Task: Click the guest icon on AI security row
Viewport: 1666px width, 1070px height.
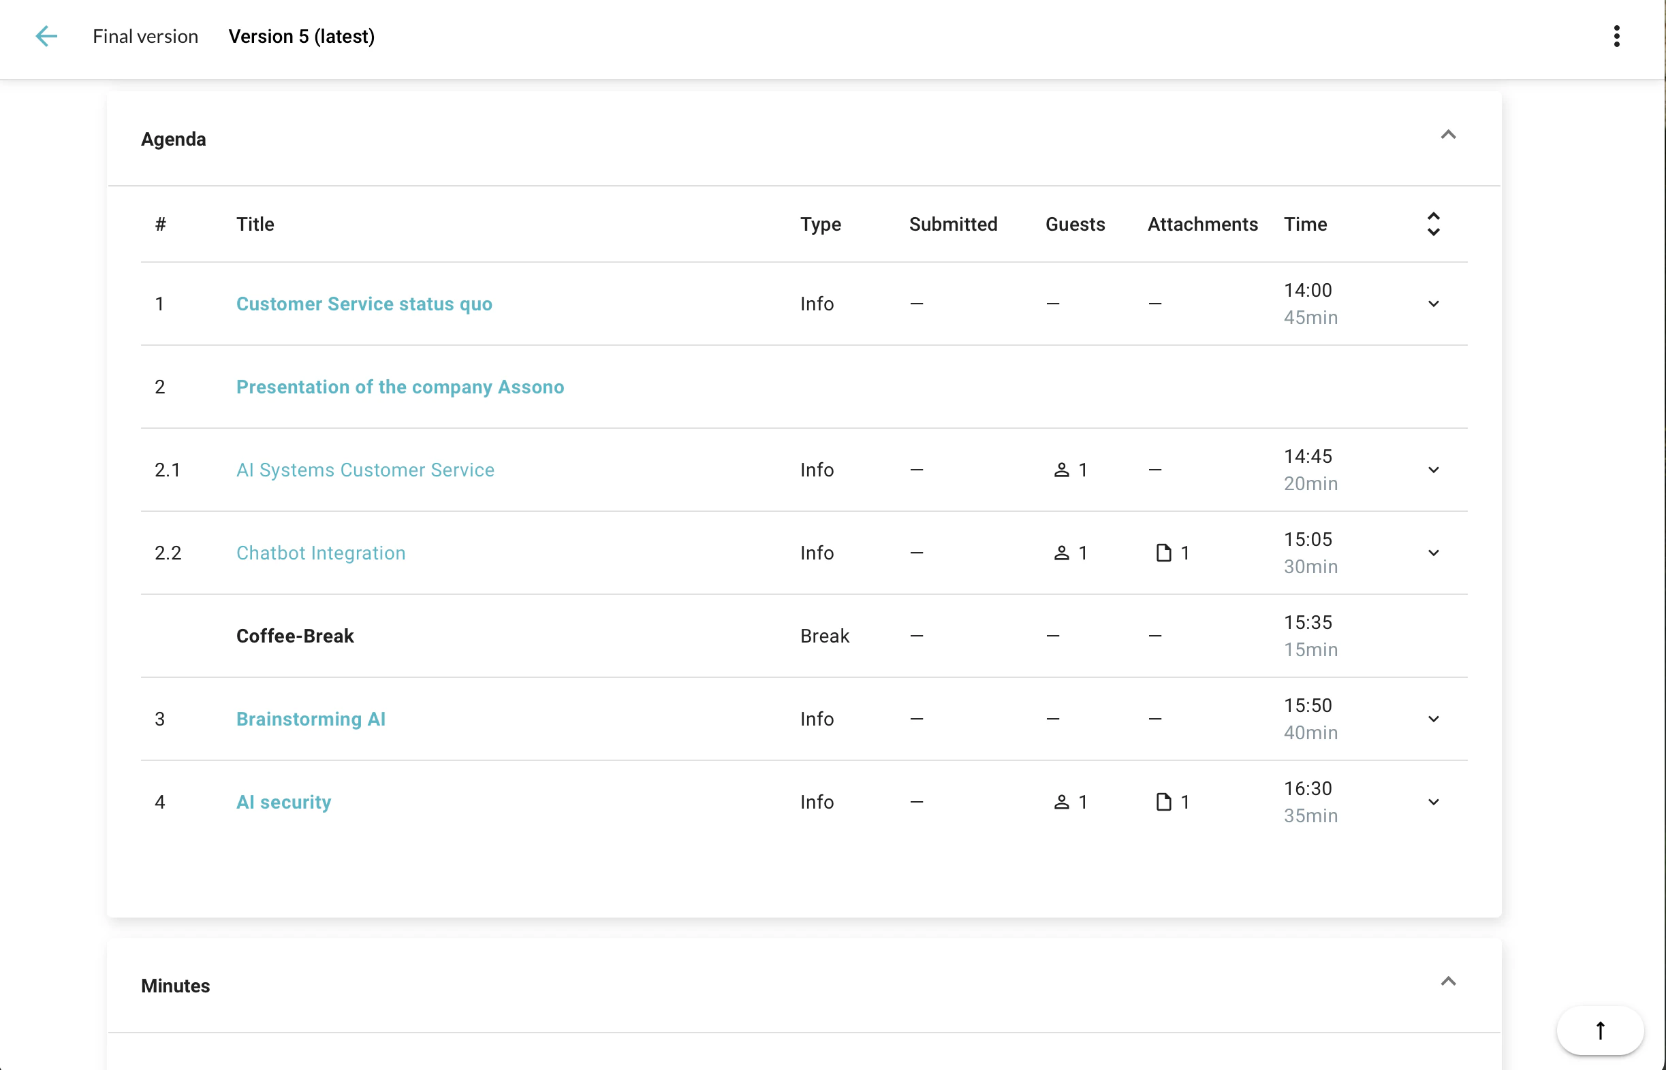Action: [1062, 802]
